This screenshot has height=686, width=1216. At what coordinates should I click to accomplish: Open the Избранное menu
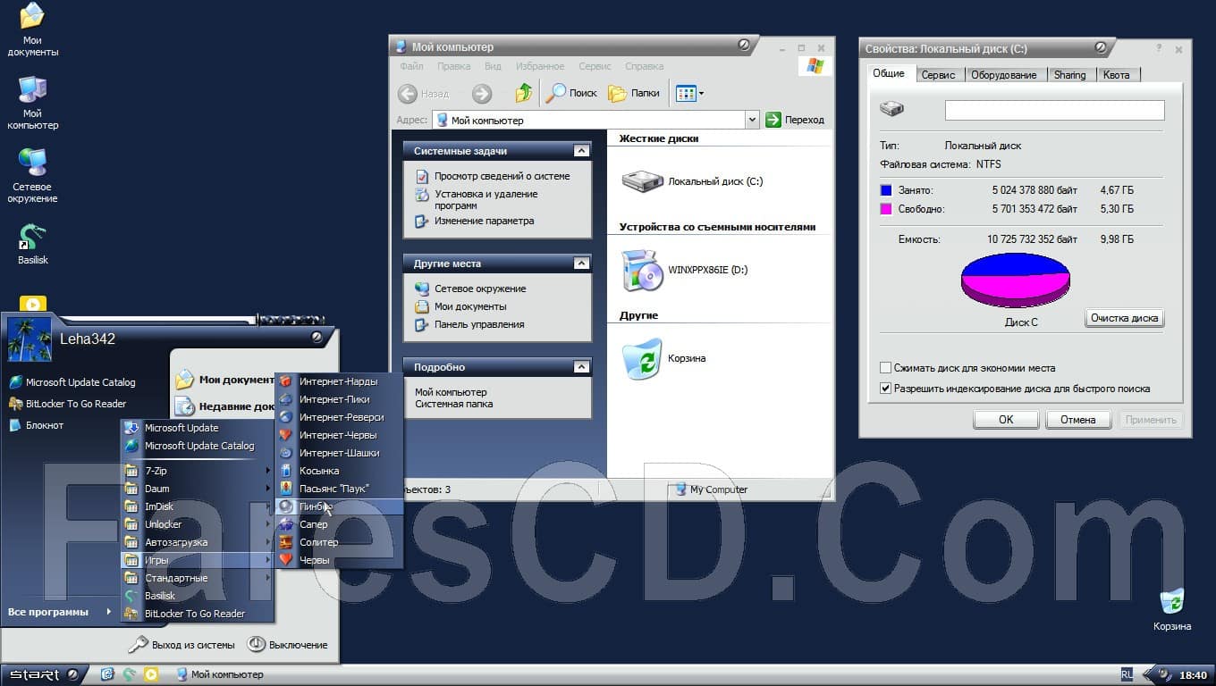[x=539, y=66]
